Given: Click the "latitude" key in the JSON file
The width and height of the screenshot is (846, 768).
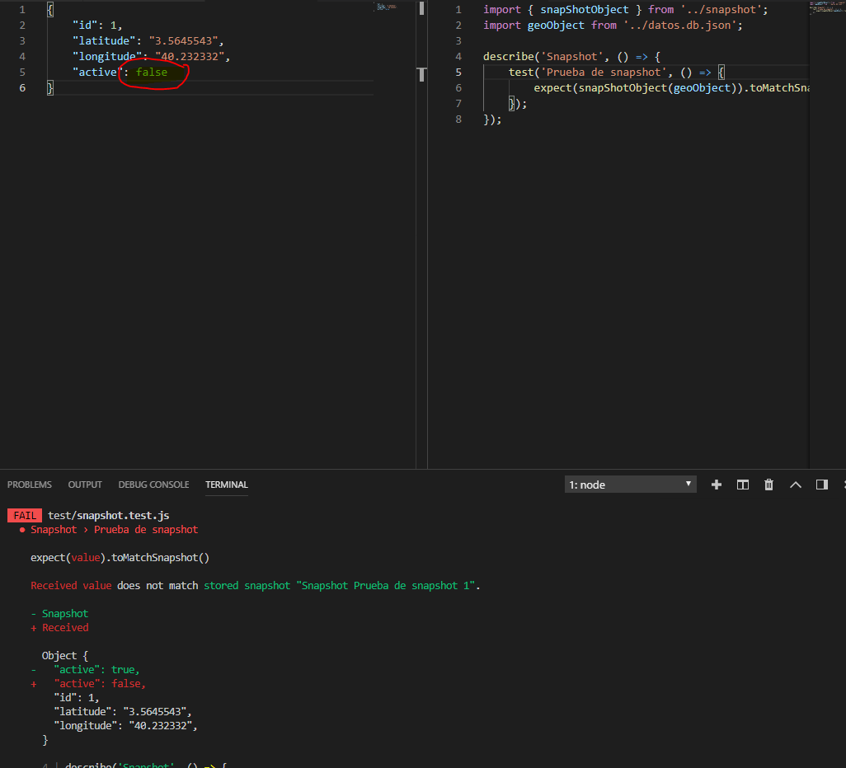Looking at the screenshot, I should (x=104, y=40).
